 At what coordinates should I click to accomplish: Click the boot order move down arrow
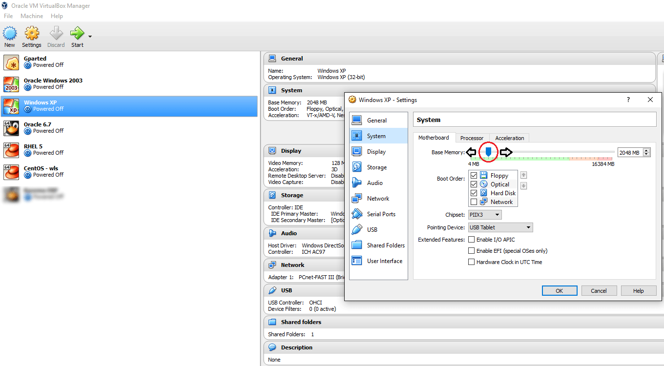(x=524, y=185)
